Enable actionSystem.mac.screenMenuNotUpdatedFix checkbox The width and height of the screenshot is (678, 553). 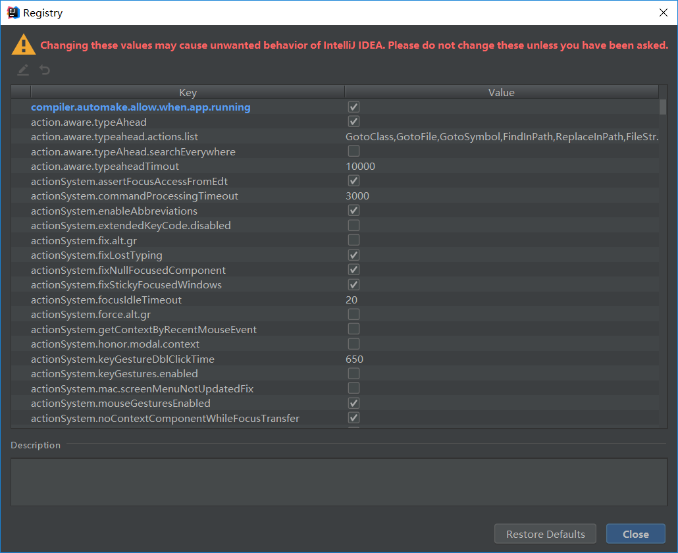tap(353, 388)
